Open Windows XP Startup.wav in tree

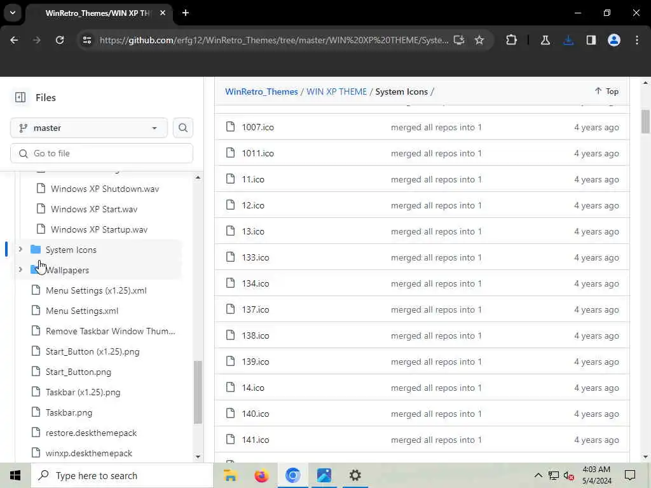pos(99,229)
